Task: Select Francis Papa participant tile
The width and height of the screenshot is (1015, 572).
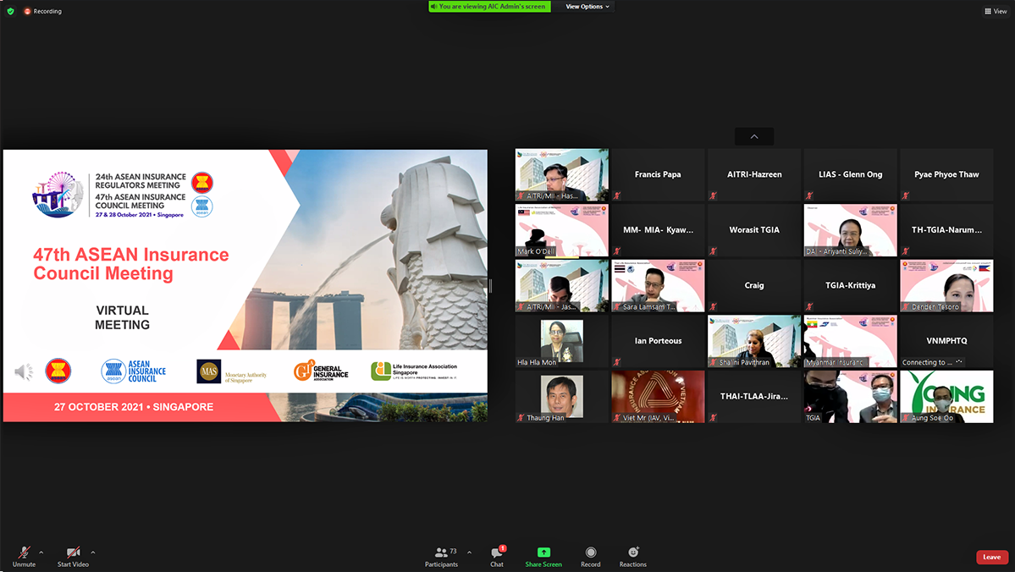Action: [658, 174]
